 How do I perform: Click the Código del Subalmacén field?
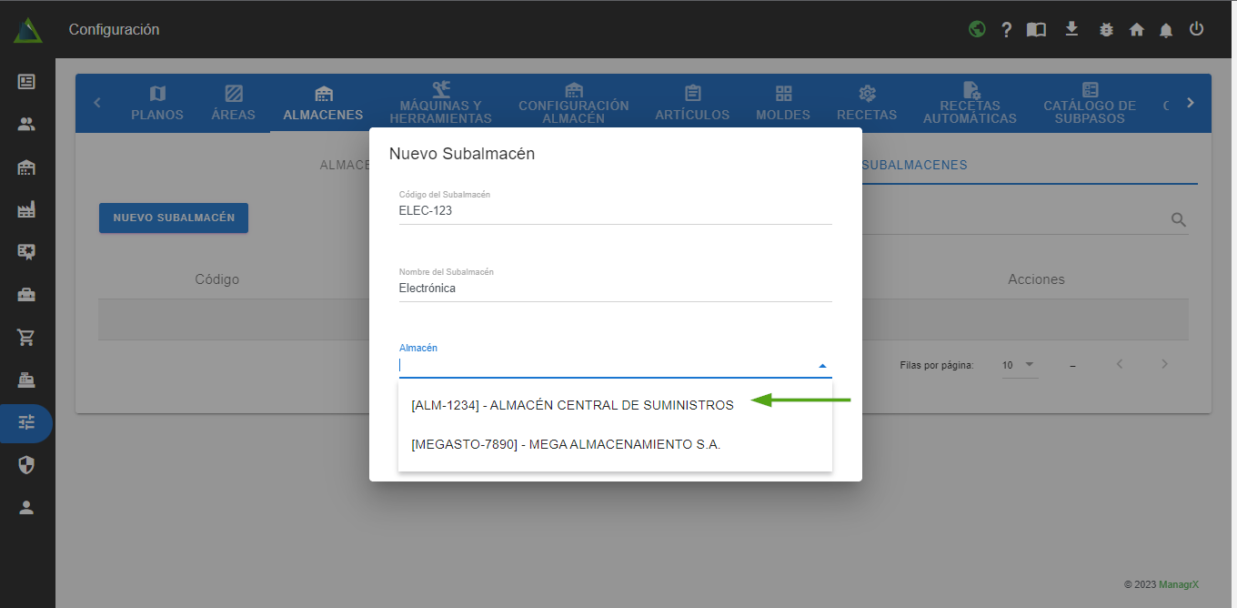[615, 210]
